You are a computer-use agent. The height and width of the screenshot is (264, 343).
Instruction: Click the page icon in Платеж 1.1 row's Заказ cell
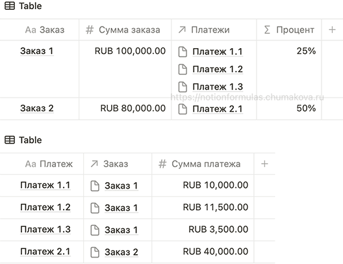tap(95, 186)
